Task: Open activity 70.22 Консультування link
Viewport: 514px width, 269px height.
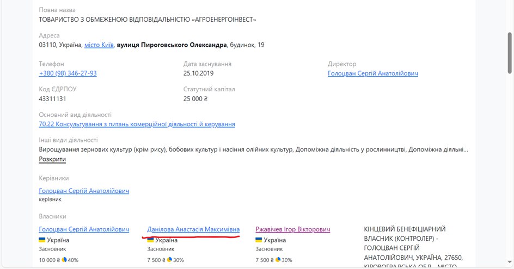Action: (x=137, y=124)
